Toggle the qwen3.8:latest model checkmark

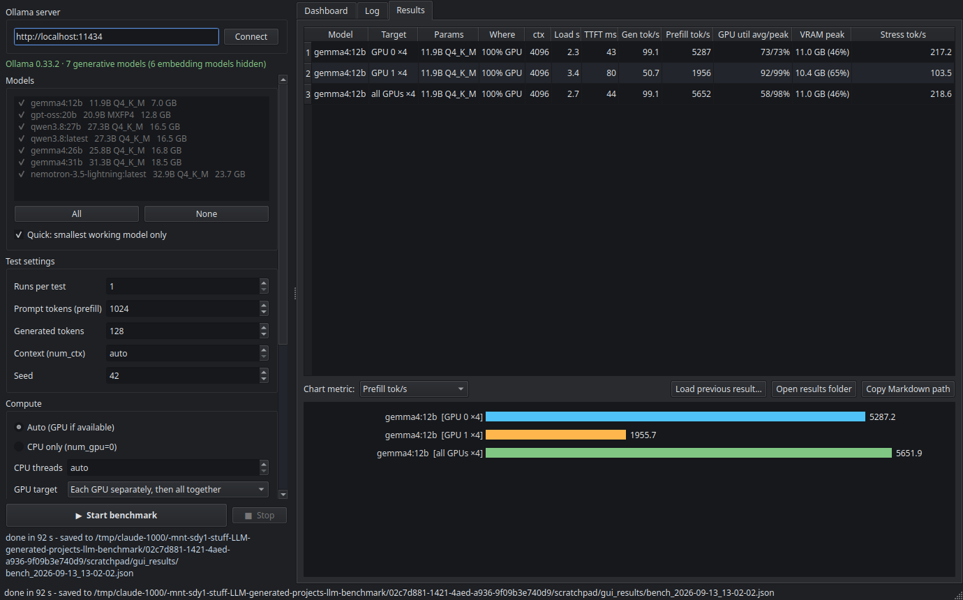pos(22,139)
